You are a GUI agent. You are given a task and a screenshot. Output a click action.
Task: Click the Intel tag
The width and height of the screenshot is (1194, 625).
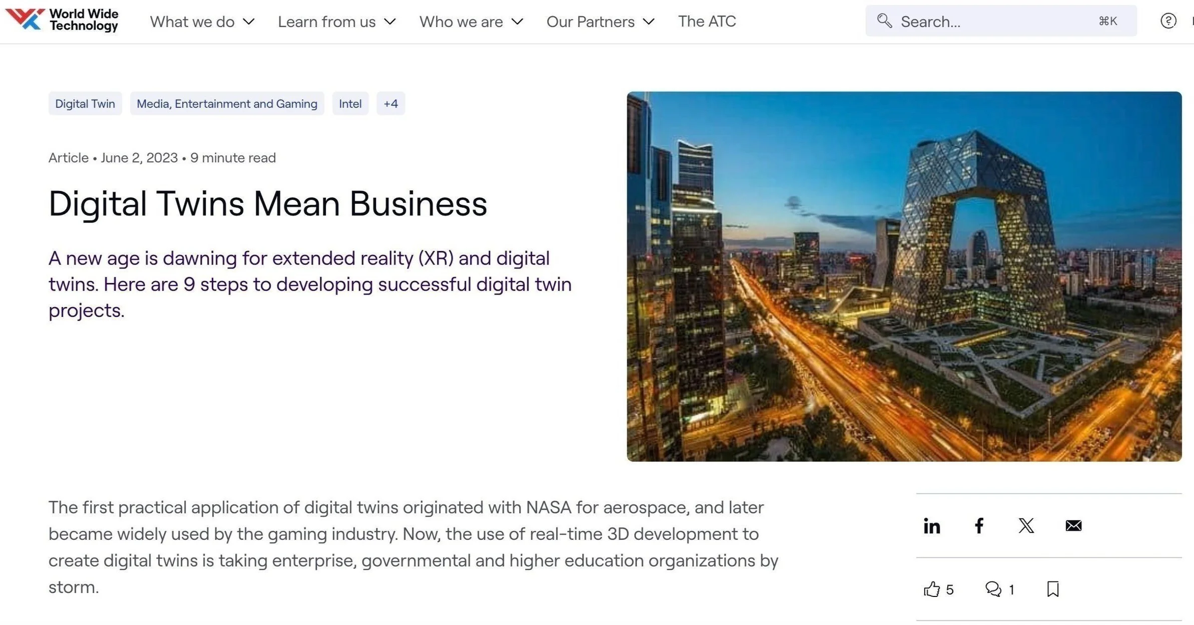(350, 104)
